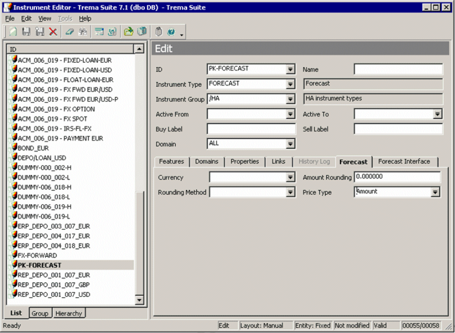Click the first Save floppy disk icon
Image resolution: width=455 pixels, height=333 pixels.
click(x=26, y=32)
